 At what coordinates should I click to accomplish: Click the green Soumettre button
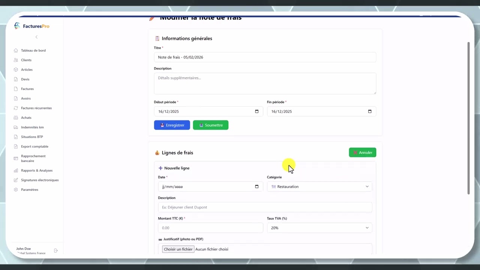[210, 125]
